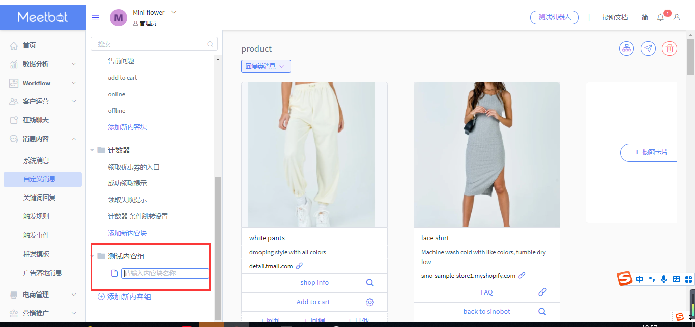The width and height of the screenshot is (695, 327).
Task: Open the 在线聊天 menu item
Action: pyautogui.click(x=36, y=120)
